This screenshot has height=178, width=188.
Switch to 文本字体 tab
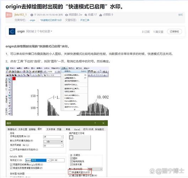51,129
